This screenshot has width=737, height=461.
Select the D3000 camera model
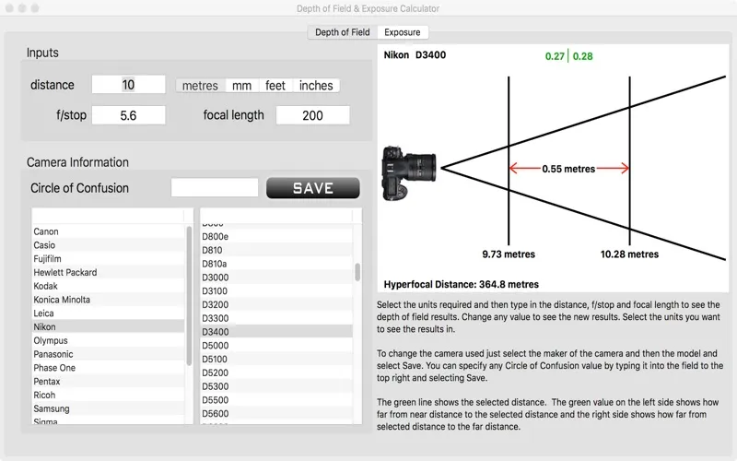pos(276,278)
